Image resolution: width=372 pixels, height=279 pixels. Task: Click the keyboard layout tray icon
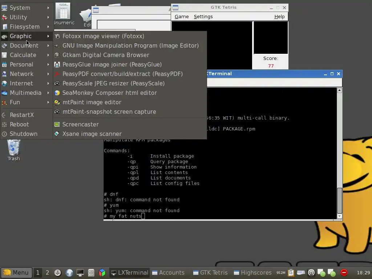[301, 272]
